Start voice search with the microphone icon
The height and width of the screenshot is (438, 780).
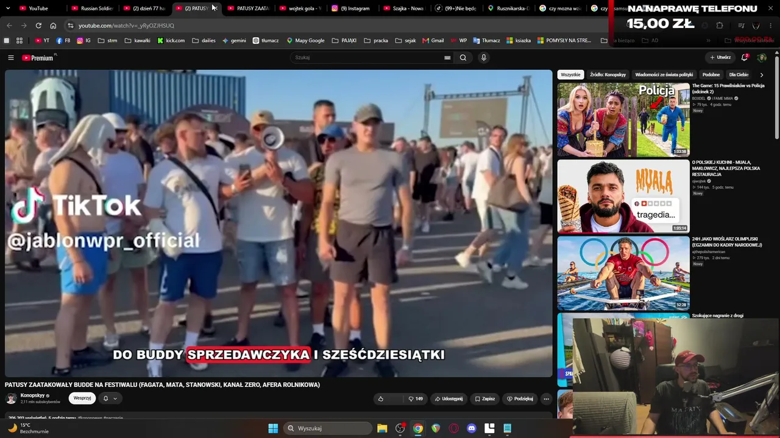tap(484, 58)
